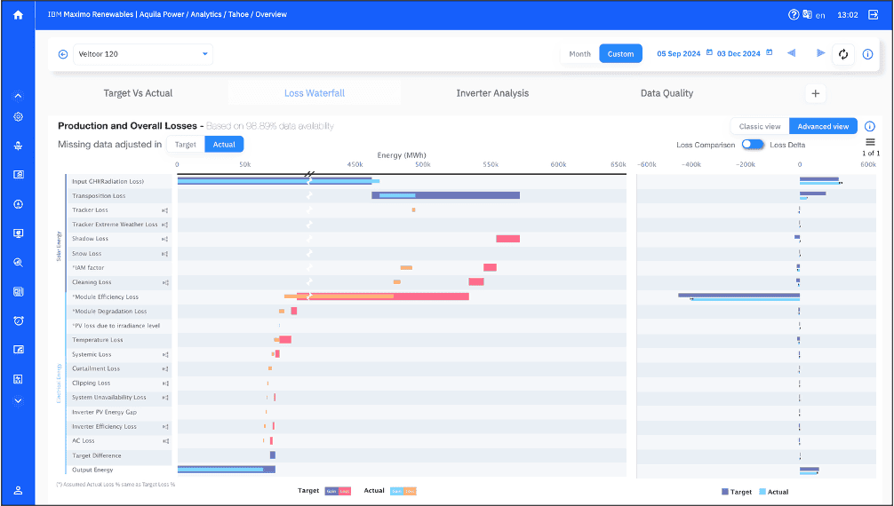
Task: Open the start date calendar icon
Action: click(x=709, y=53)
